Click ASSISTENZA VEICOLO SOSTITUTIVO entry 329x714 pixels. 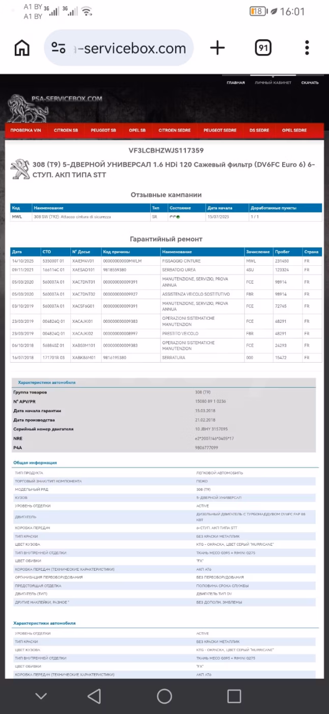196,294
